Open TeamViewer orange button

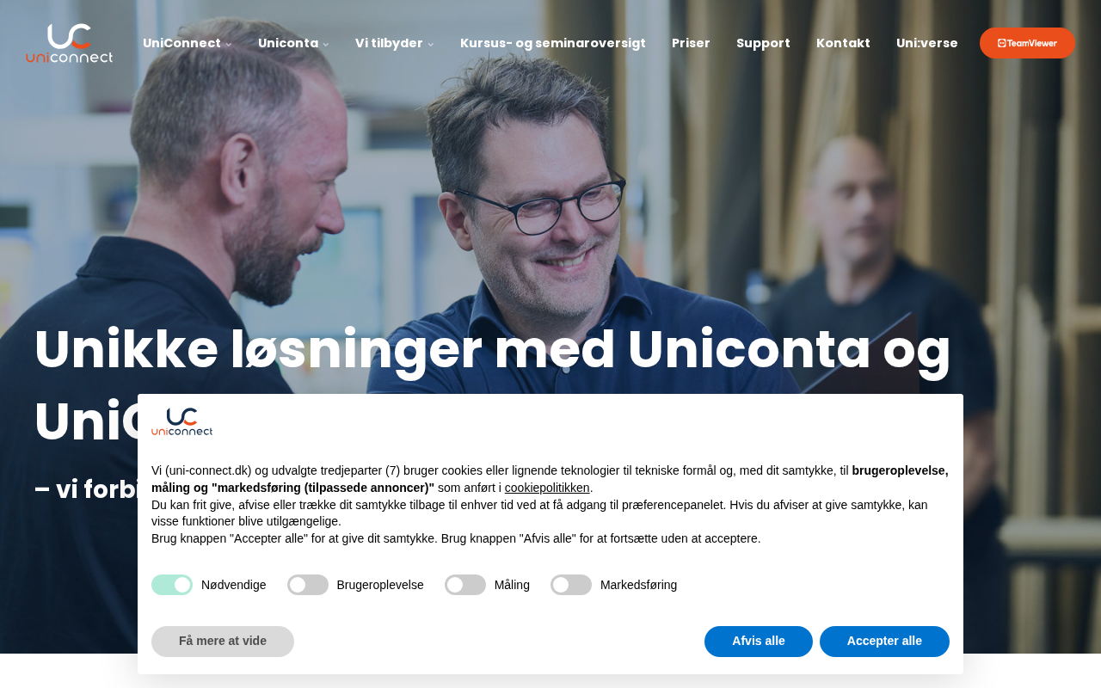1027,43
